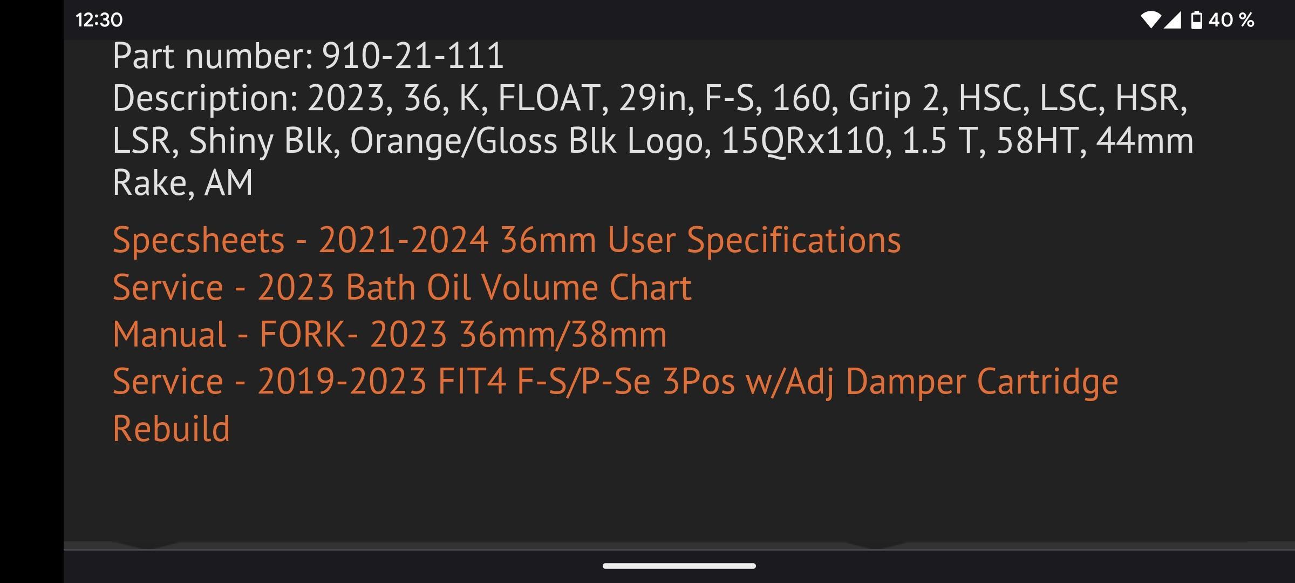The height and width of the screenshot is (583, 1295).
Task: Tap the 44mm rake value
Action: click(1144, 140)
